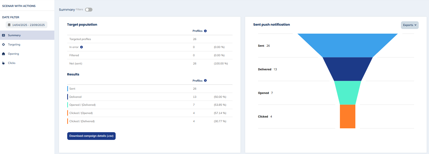Click the dark blue Delivered funnel segment

pyautogui.click(x=347, y=69)
